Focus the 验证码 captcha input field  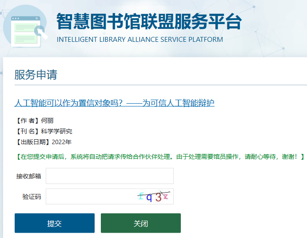(x=89, y=197)
